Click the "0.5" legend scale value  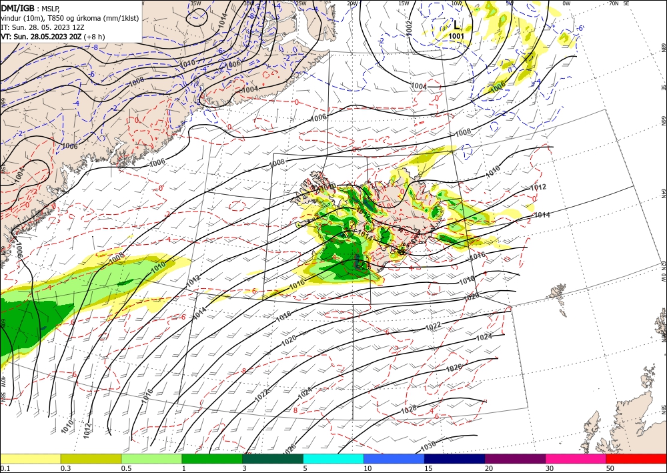click(126, 468)
